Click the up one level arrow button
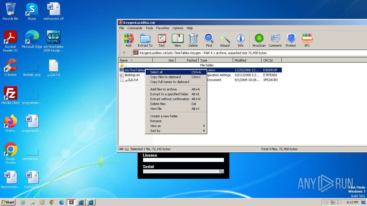 click(x=124, y=53)
